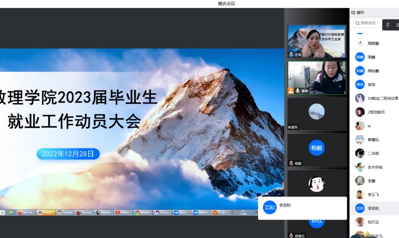Select 刘巧云 from the member list

(x=373, y=222)
